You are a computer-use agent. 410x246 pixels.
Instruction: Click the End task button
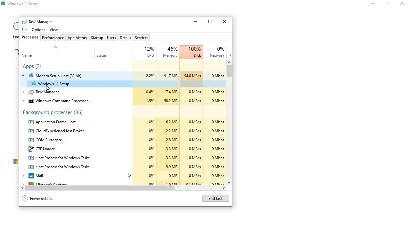pyautogui.click(x=216, y=199)
